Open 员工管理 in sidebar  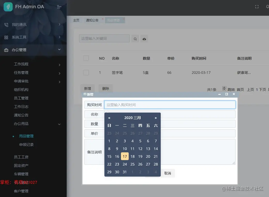(x=21, y=98)
